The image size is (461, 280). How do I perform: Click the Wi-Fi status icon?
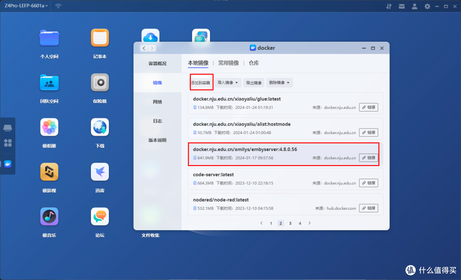tap(58, 6)
